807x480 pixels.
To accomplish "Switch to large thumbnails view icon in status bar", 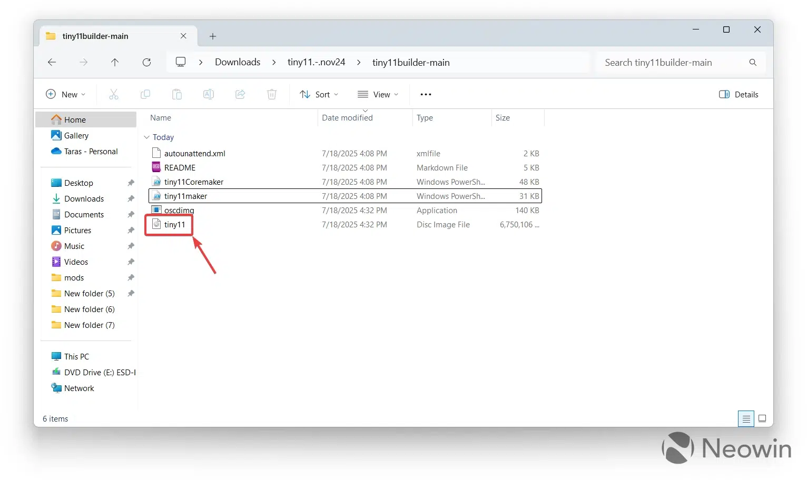I will point(762,419).
